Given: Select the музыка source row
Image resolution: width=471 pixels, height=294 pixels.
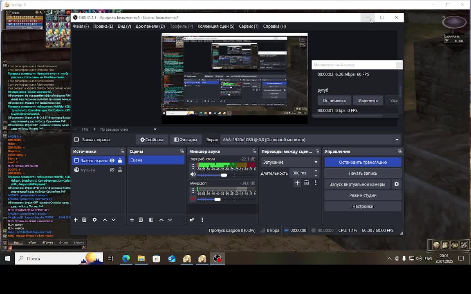Looking at the screenshot, I should point(98,170).
